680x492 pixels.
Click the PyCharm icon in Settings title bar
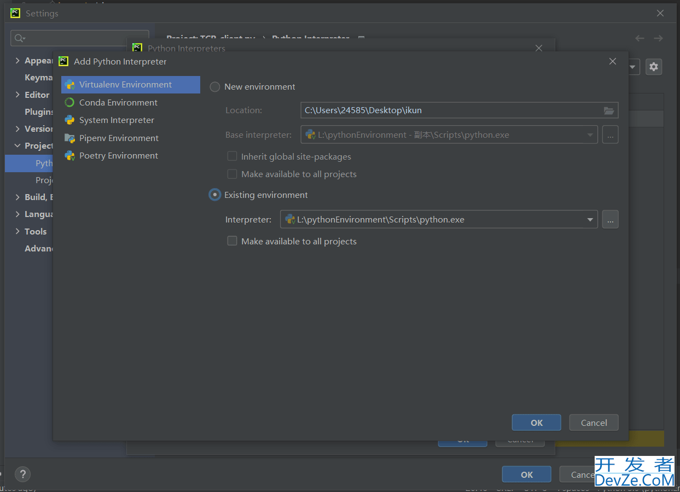click(15, 13)
